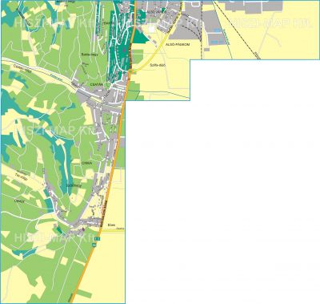
Task: Click the CSATÁR district label
Action: click(94, 84)
